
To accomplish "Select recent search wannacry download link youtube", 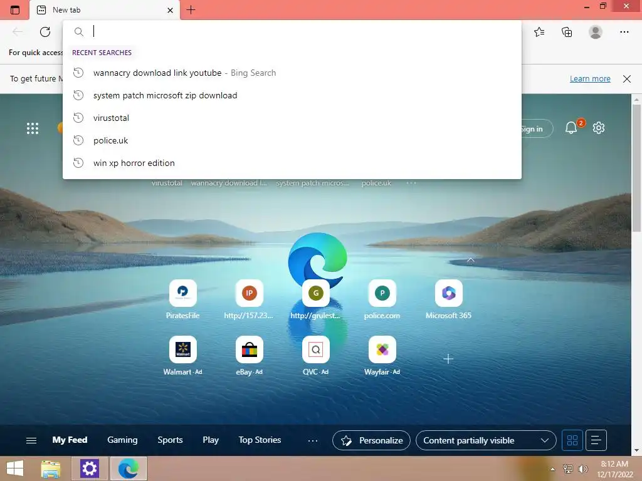I will click(292, 73).
